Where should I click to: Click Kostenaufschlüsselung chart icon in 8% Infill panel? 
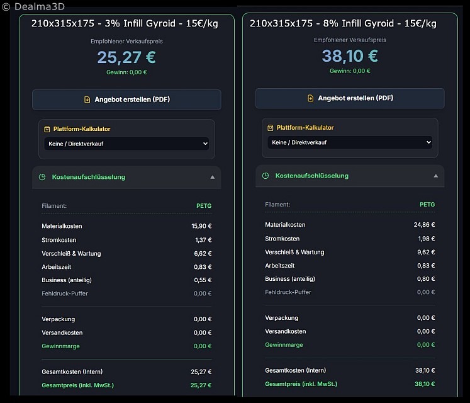(266, 176)
